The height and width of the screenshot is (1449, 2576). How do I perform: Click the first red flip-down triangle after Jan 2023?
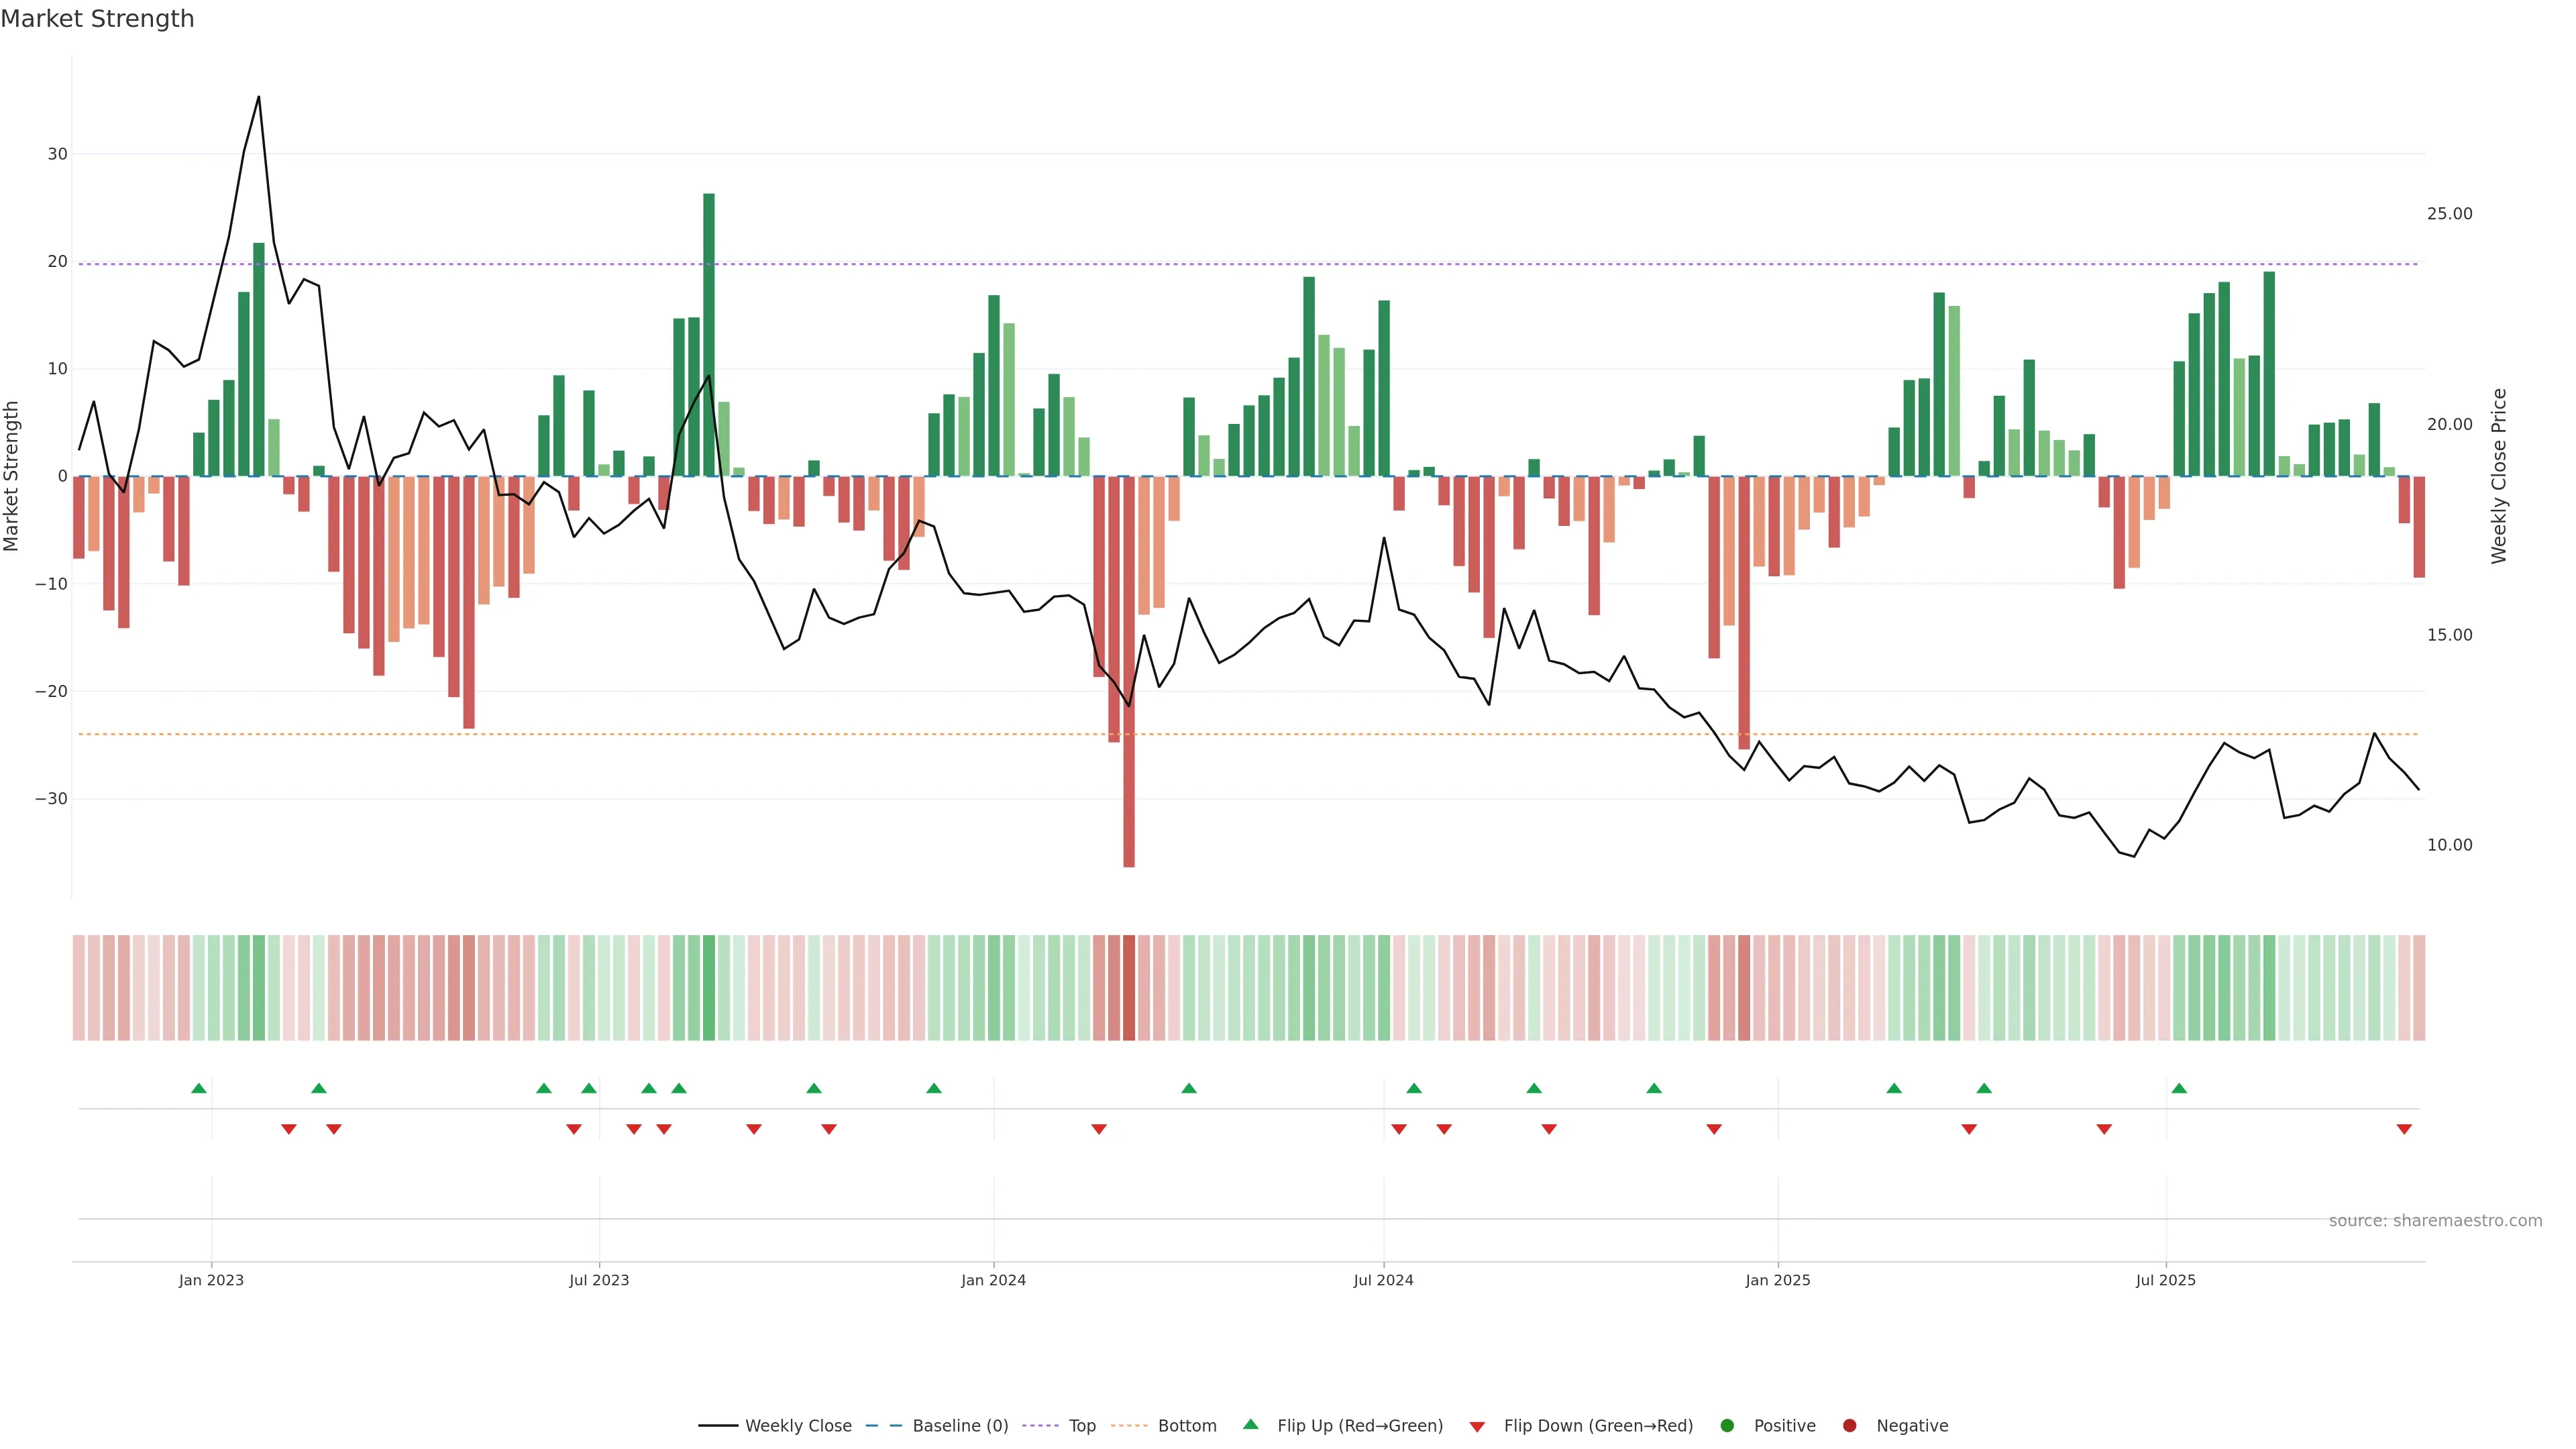289,1129
